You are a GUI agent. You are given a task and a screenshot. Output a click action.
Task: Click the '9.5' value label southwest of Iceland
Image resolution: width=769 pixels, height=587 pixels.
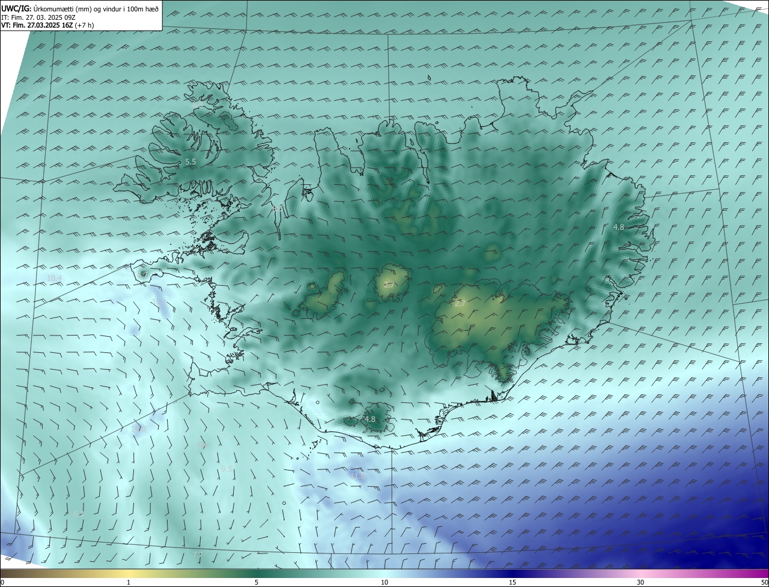[x=227, y=469]
